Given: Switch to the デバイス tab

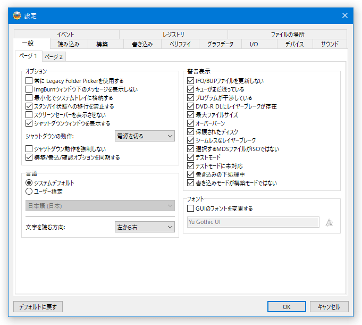Looking at the screenshot, I should 294,44.
